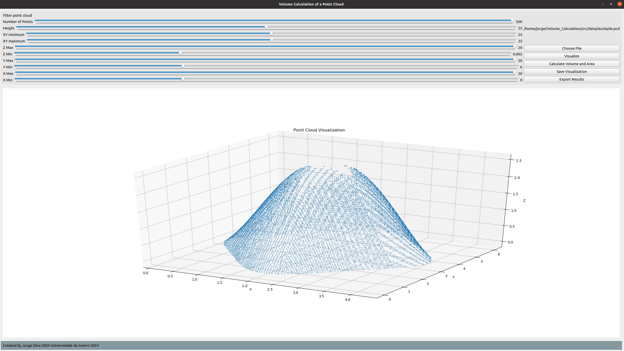Screen dimensions: 624x351
Task: Click the X Min slider handle
Action: coord(183,79)
